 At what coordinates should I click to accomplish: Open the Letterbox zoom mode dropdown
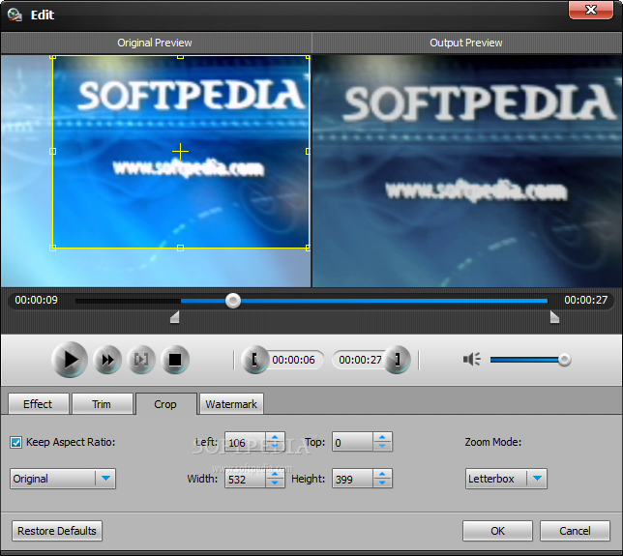(x=506, y=479)
